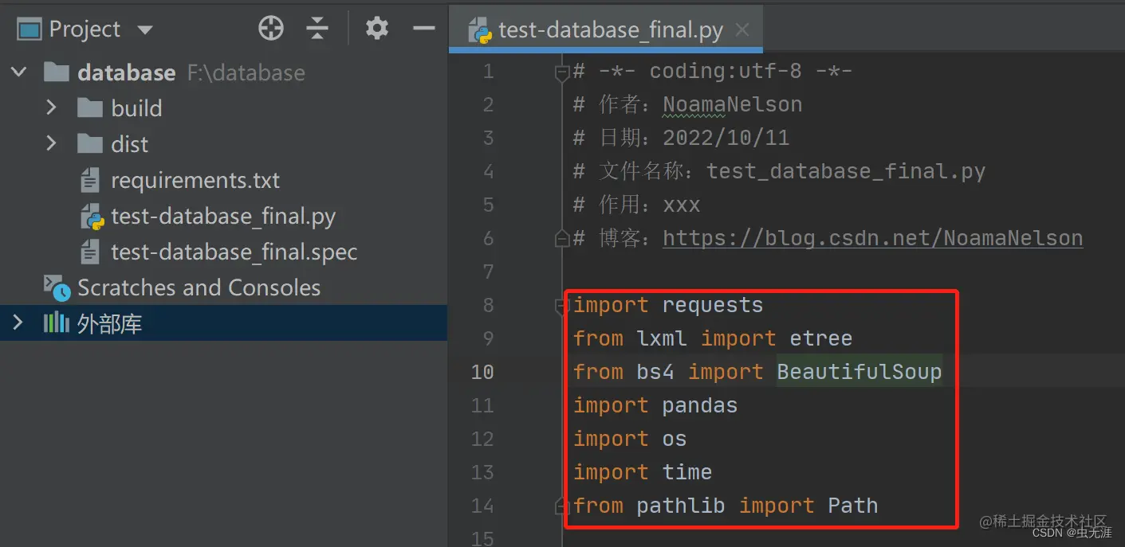Open the Project view dropdown arrow
This screenshot has width=1125, height=547.
[144, 30]
